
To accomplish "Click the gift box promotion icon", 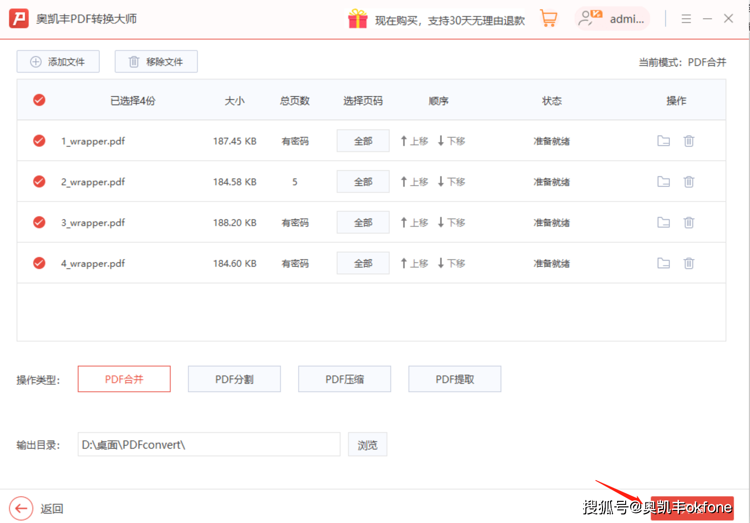I will (x=358, y=19).
